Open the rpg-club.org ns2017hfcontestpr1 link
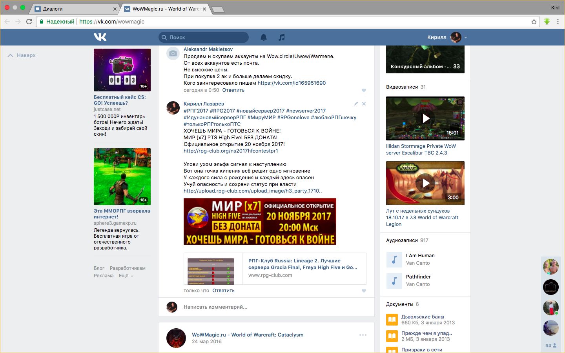 point(231,151)
